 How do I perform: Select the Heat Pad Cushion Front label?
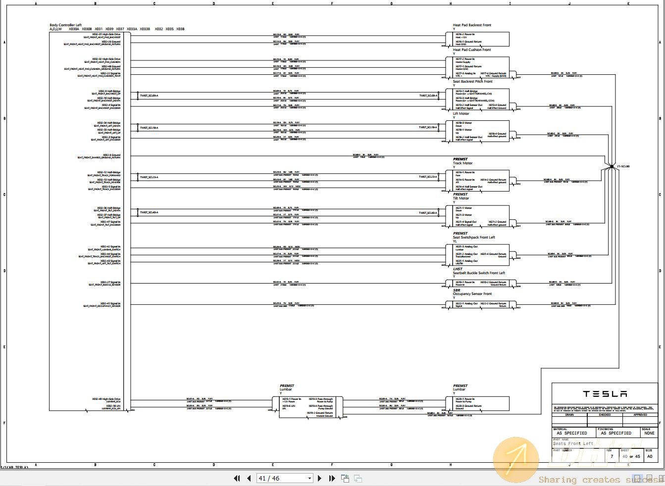tap(472, 49)
